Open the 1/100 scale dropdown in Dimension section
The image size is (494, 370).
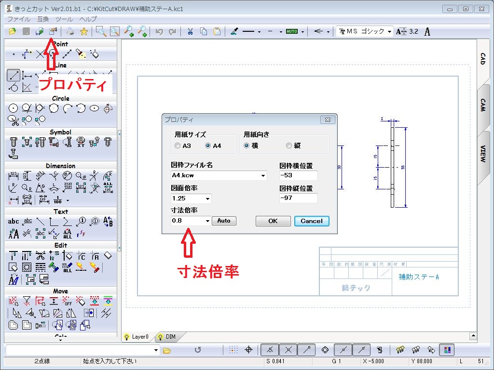click(x=68, y=200)
